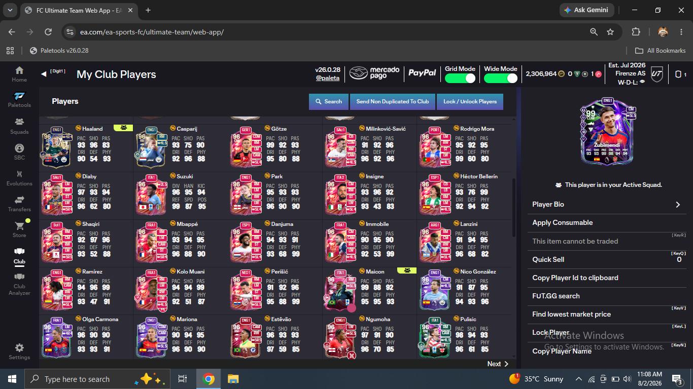This screenshot has width=693, height=389.
Task: Open the browser Extensions menu
Action: (636, 32)
